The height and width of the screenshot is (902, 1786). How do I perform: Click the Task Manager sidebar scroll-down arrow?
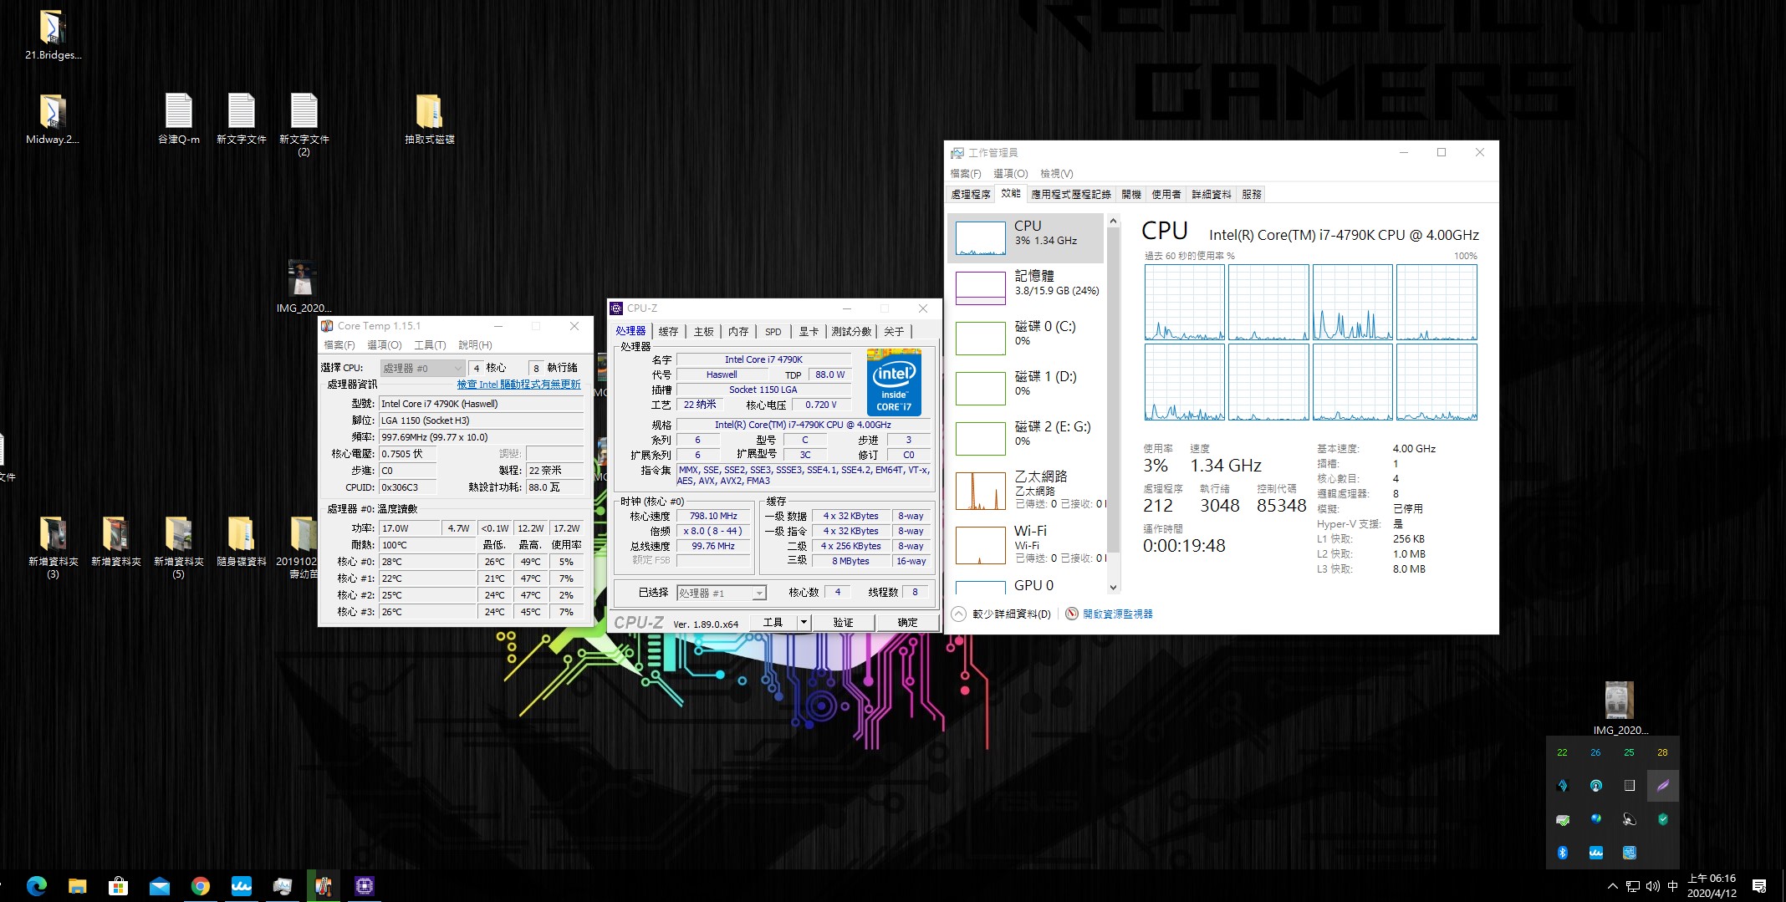1113,588
